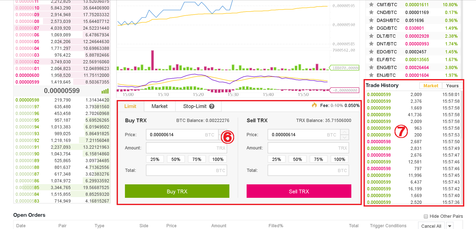Select the 0.00000585 bid price row
476x229 pixels.
(x=62, y=188)
